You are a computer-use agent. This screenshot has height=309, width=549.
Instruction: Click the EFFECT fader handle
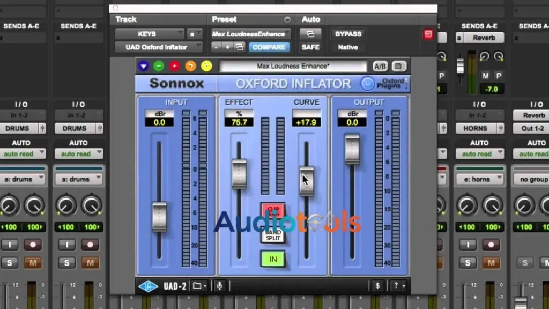coord(239,174)
